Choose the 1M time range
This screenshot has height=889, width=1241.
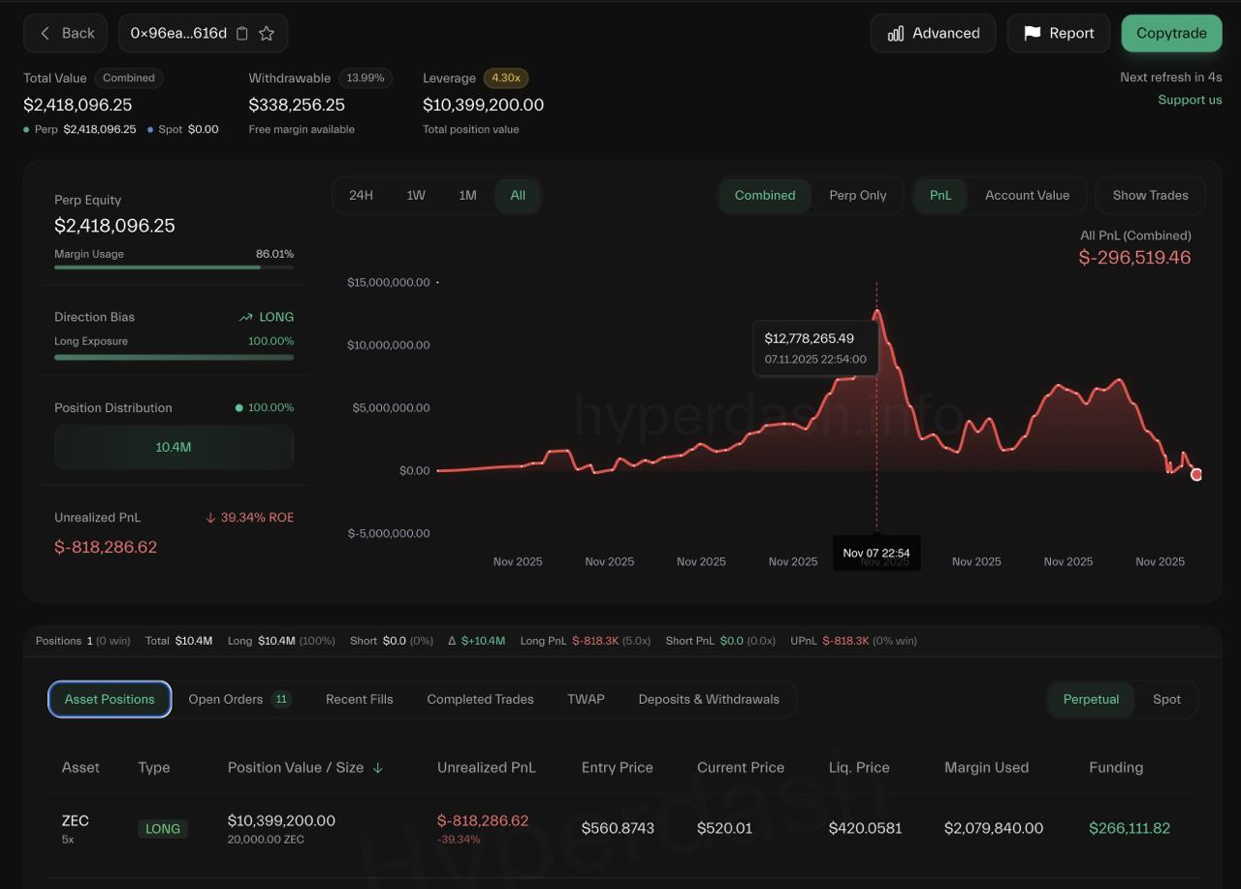pyautogui.click(x=467, y=195)
